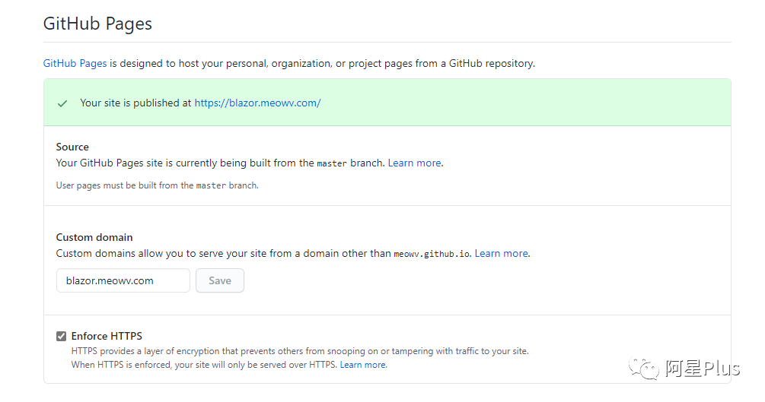Screen dimensions: 765x402
Task: Click the Enforce HTTPS label text
Action: click(x=107, y=336)
